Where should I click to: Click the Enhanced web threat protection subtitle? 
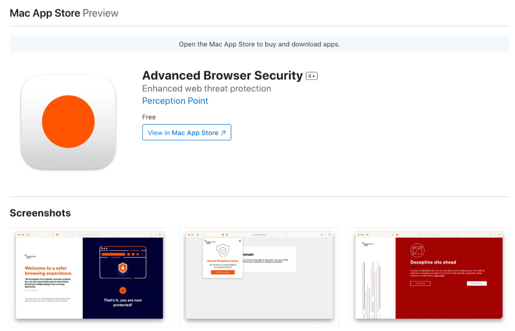(207, 89)
